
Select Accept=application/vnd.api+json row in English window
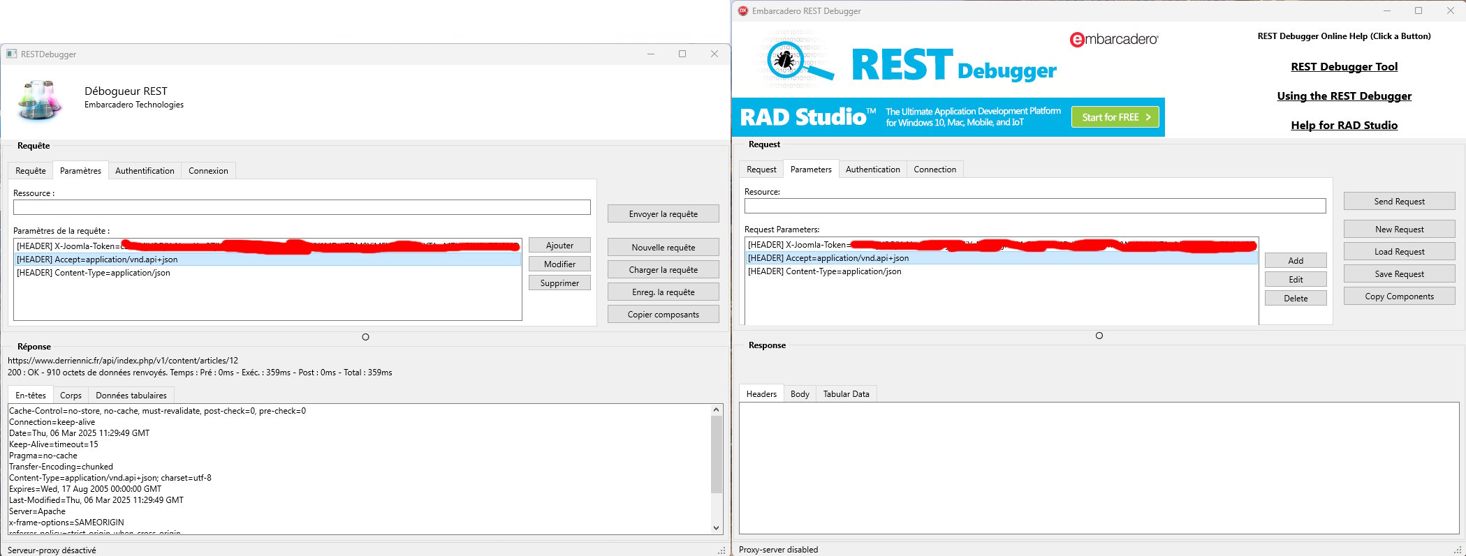pos(1002,257)
